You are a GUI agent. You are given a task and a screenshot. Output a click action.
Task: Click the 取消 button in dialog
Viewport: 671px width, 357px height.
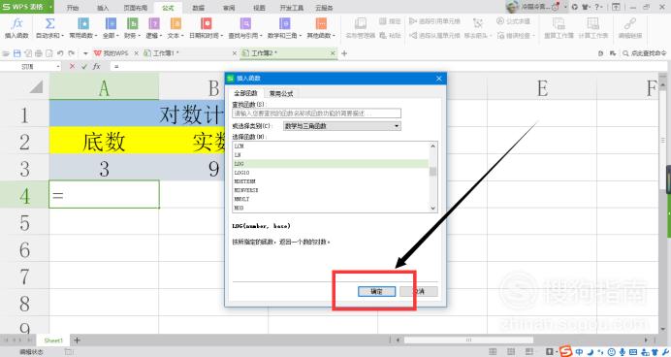pos(419,291)
